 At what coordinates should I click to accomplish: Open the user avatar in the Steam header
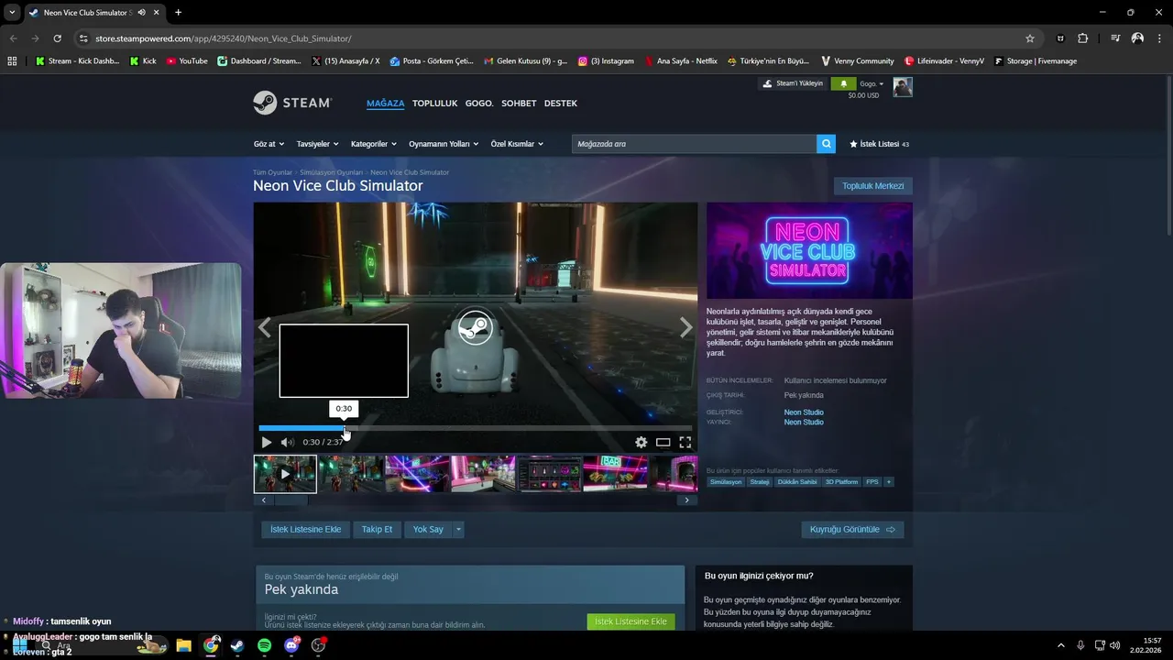coord(903,87)
